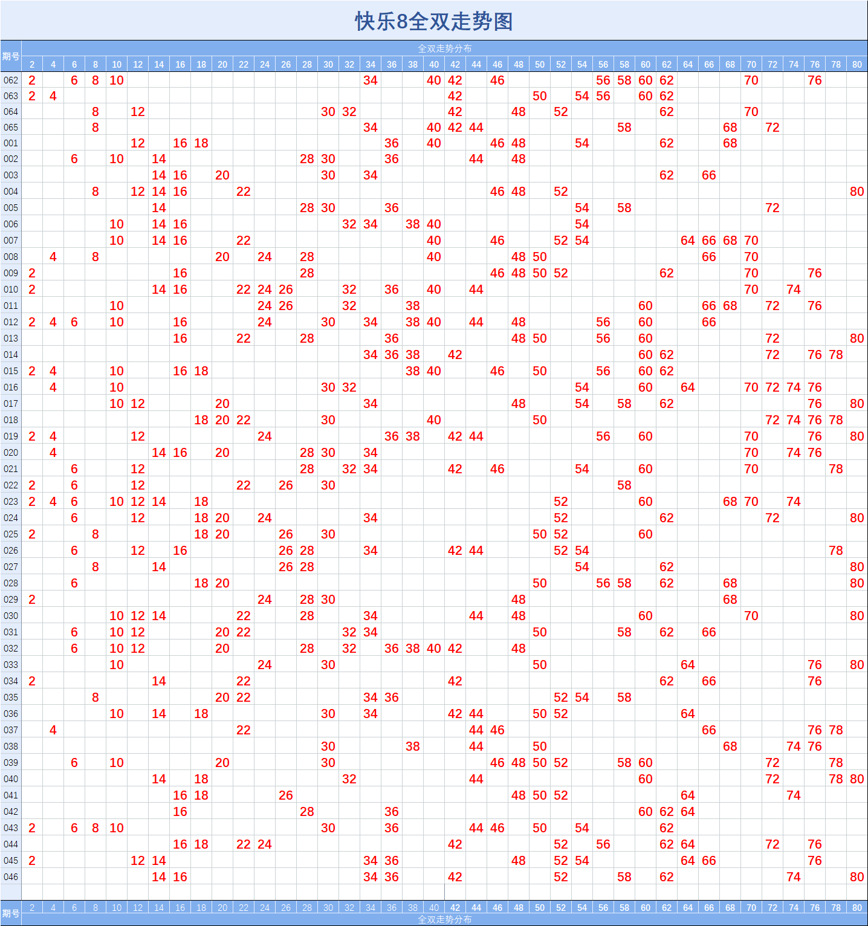Click number 28 in row 042

point(307,812)
